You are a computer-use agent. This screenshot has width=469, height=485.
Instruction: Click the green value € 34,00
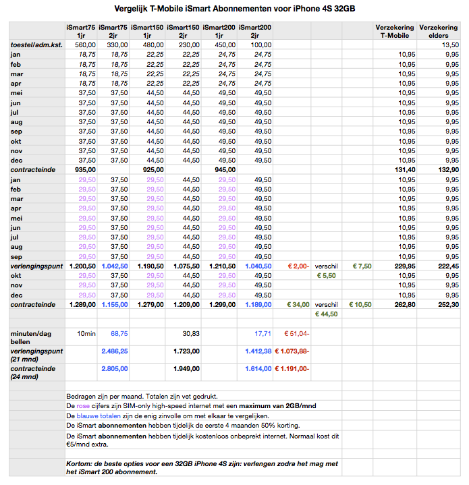click(x=298, y=305)
